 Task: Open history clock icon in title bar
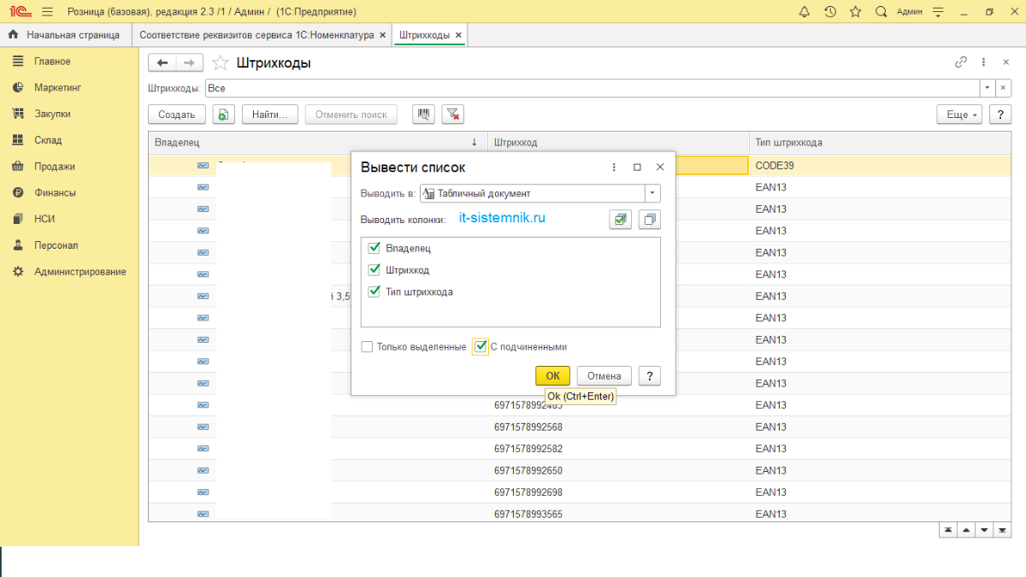pyautogui.click(x=829, y=12)
